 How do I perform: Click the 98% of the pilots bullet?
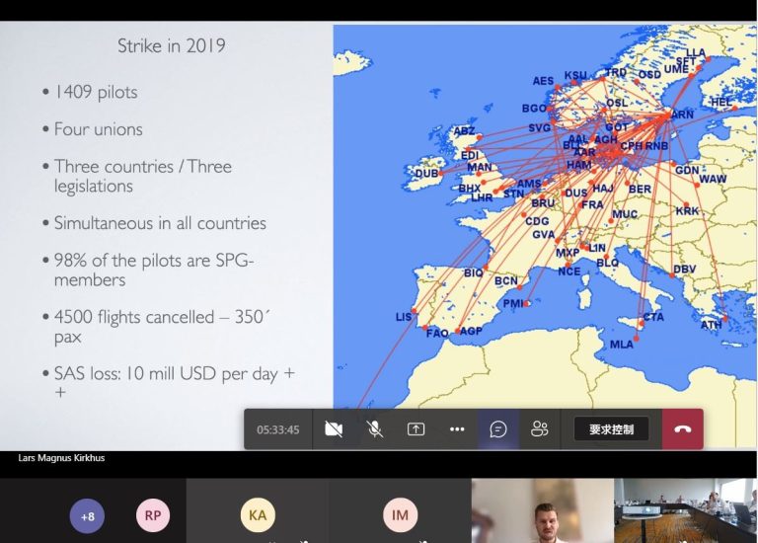(154, 270)
